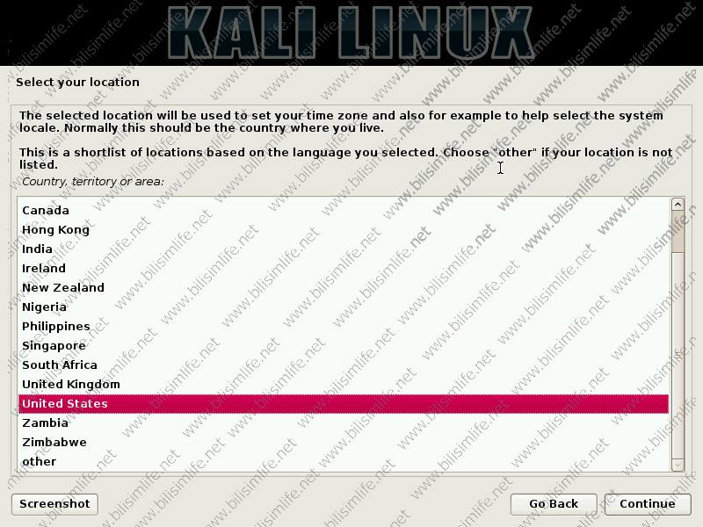The image size is (703, 527).
Task: Select Philippines in the list
Action: [x=344, y=326]
